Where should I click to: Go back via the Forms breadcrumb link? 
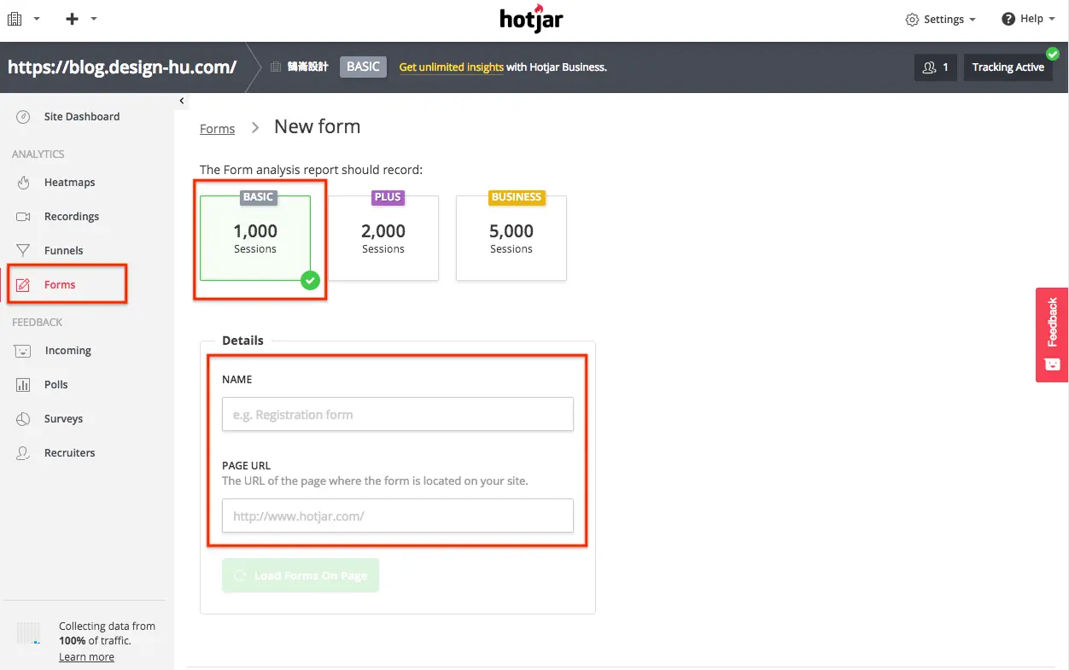pos(217,128)
